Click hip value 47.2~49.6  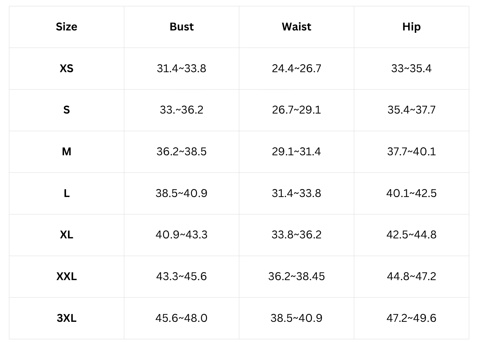[411, 318]
